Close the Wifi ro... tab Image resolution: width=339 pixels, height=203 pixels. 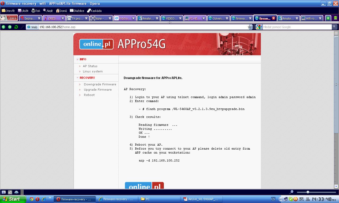(x=320, y=18)
